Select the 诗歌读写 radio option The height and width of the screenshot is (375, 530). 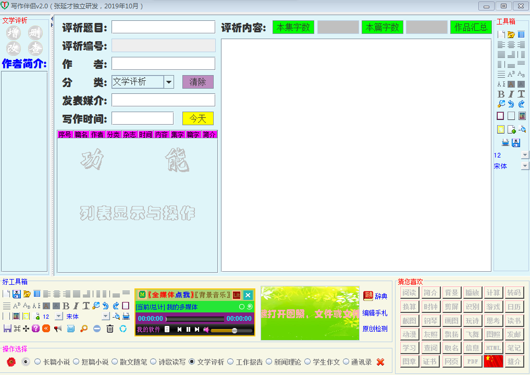tap(153, 361)
